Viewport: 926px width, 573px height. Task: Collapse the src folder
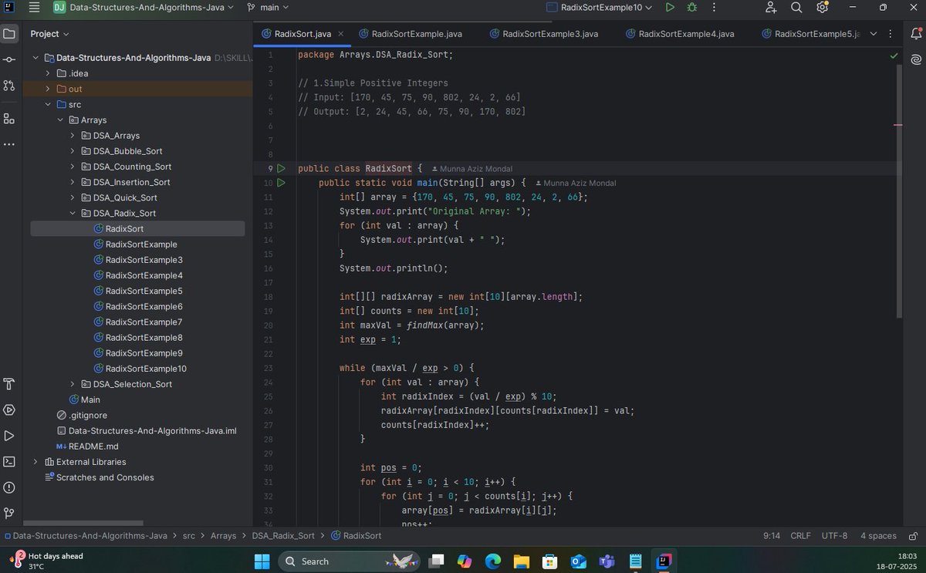pos(48,104)
